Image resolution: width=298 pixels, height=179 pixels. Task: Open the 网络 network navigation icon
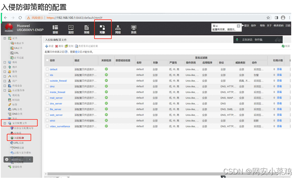click(x=118, y=29)
